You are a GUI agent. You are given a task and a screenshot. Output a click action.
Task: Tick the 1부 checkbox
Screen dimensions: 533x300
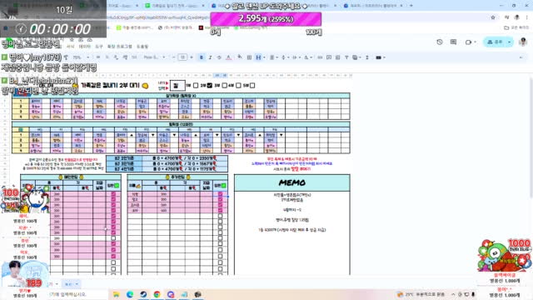pos(196,85)
